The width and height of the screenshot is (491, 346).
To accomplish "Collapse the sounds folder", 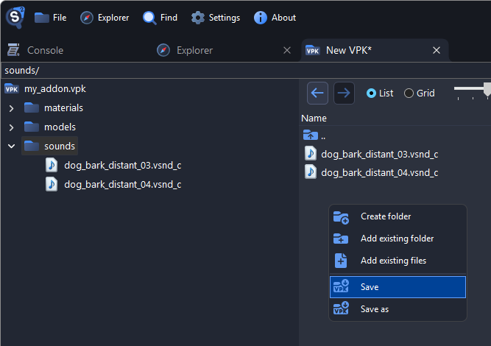I will point(11,146).
